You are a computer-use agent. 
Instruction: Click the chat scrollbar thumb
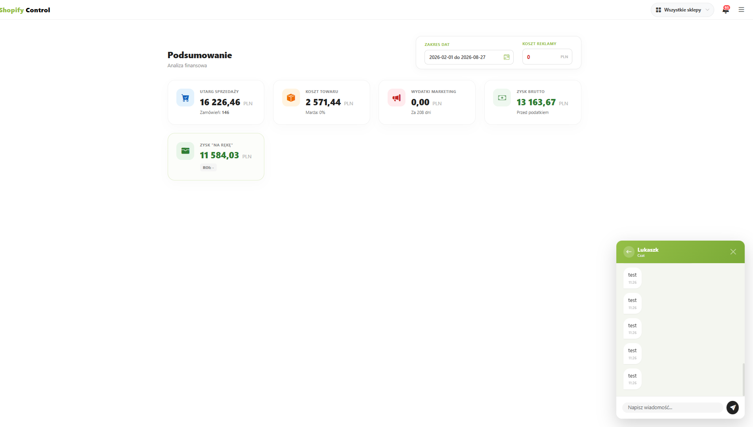click(x=743, y=380)
